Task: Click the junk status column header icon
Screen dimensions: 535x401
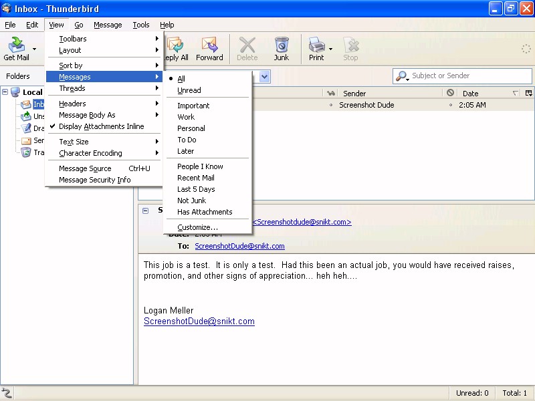Action: coord(450,93)
